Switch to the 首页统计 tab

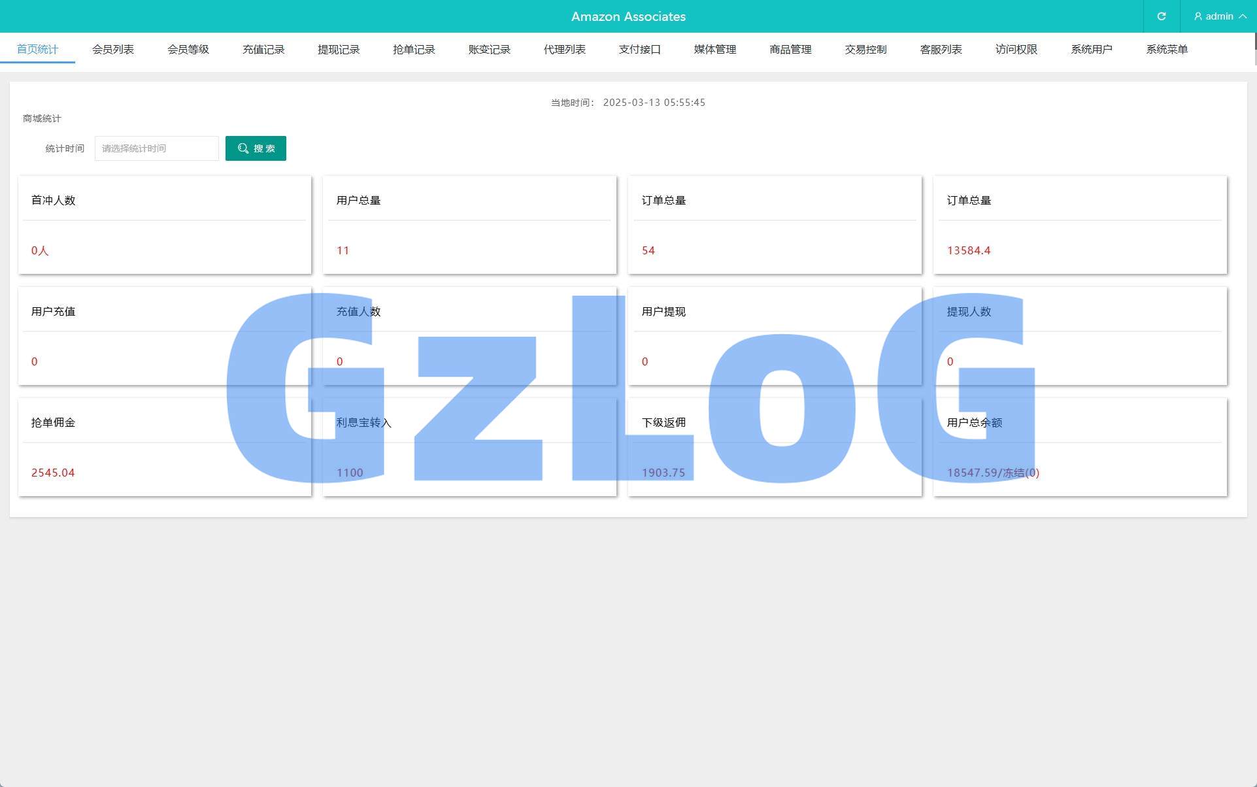[37, 49]
